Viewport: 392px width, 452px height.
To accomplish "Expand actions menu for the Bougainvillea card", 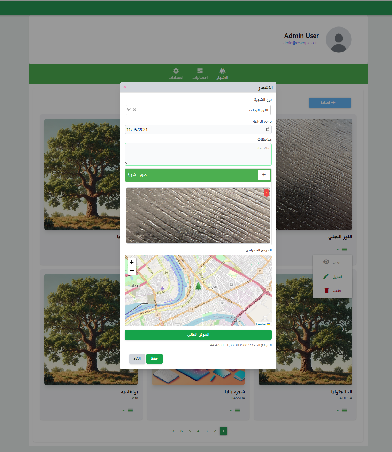I will (128, 410).
